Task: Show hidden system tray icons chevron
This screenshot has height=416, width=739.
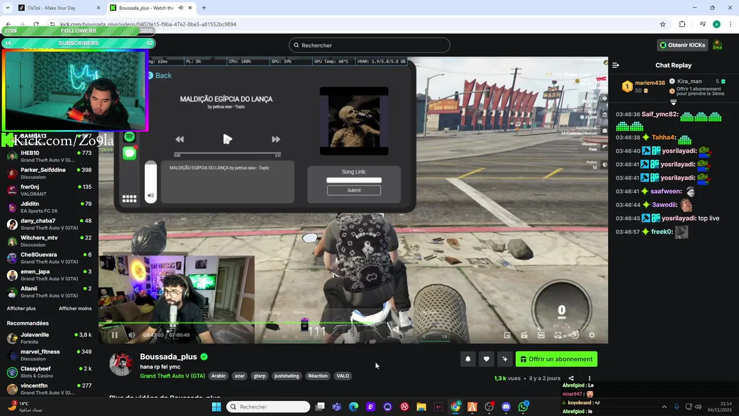Action: [664, 407]
